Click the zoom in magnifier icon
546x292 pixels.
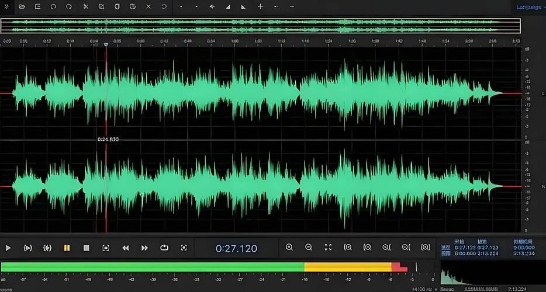coord(289,247)
